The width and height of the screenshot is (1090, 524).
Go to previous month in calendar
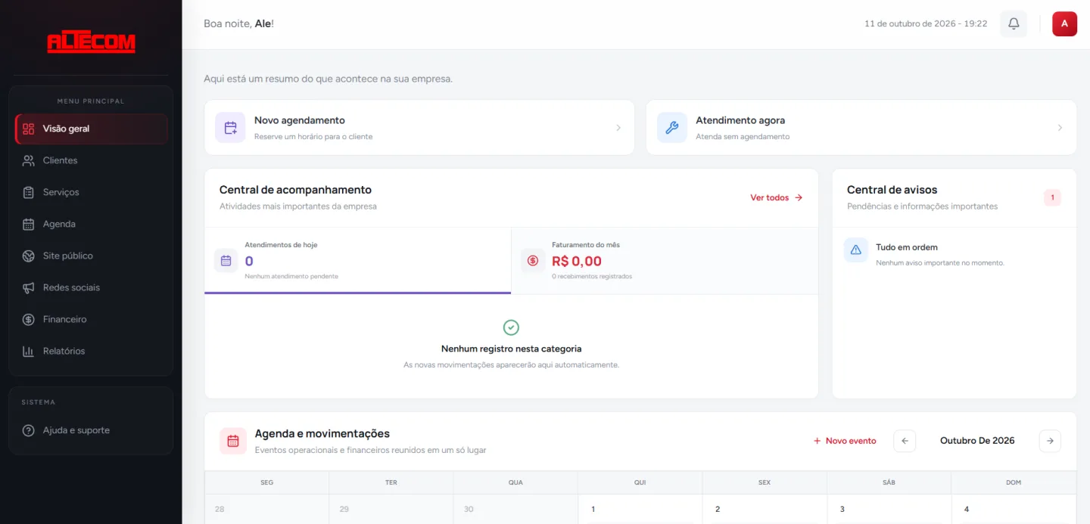(x=905, y=441)
